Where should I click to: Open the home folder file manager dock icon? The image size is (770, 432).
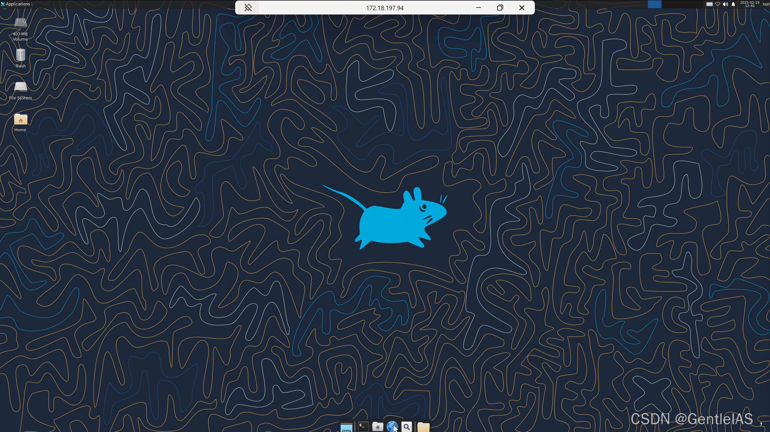[x=378, y=426]
